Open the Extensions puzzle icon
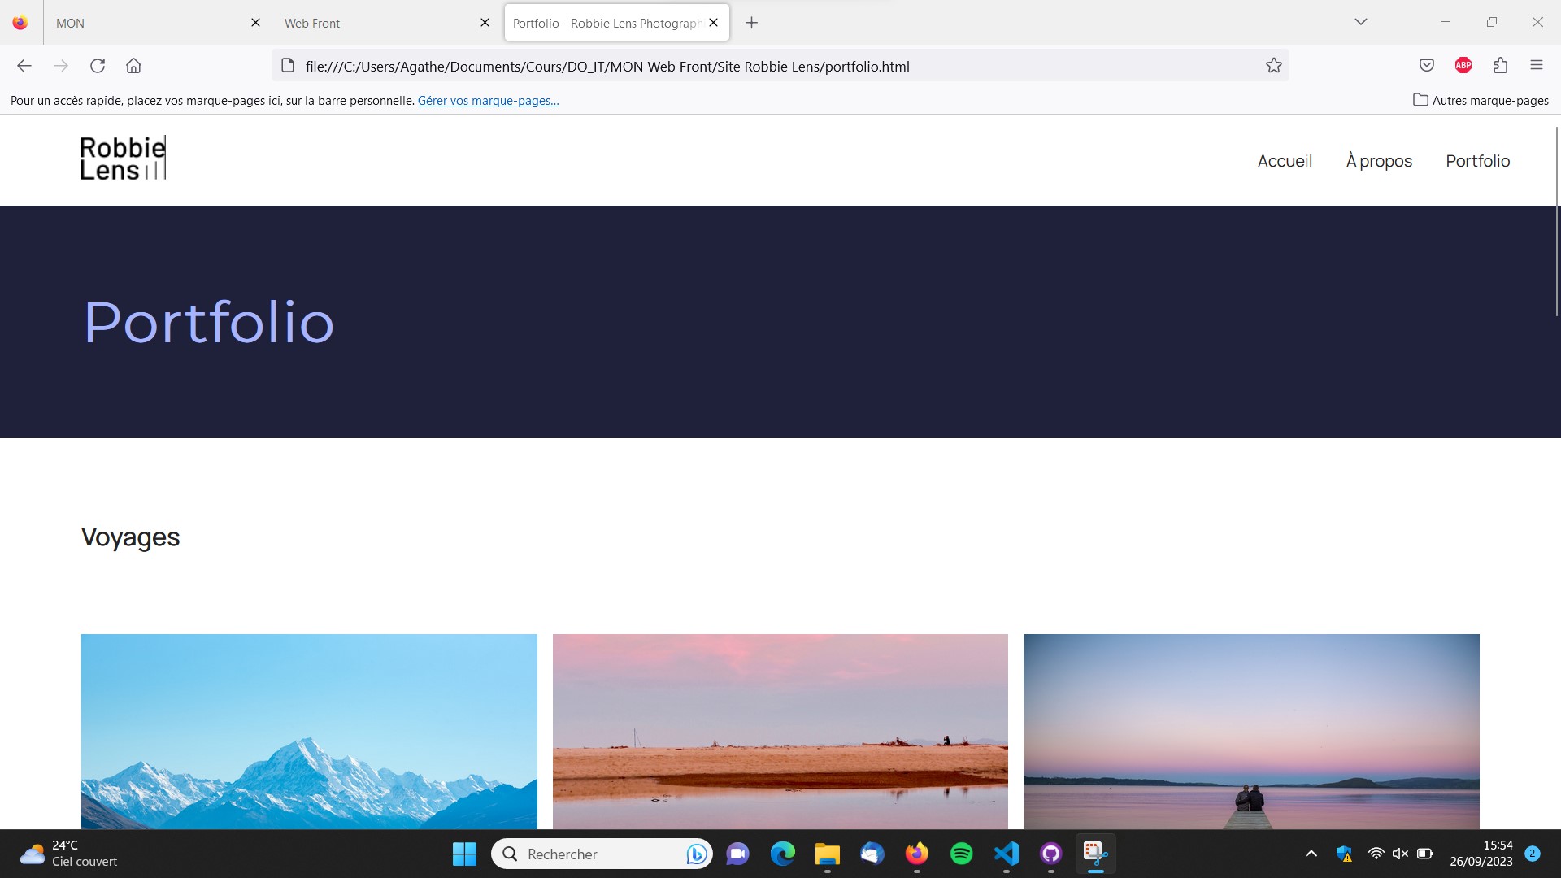This screenshot has width=1561, height=878. point(1500,66)
